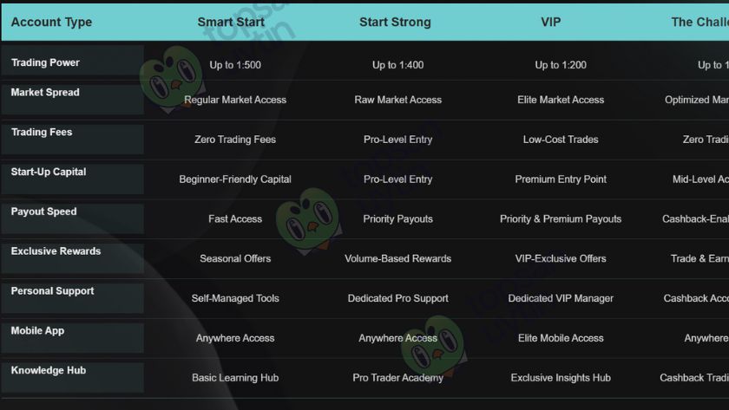Click the Volume-Based Rewards cell
Viewport: 729px width, 410px height.
[x=398, y=258]
